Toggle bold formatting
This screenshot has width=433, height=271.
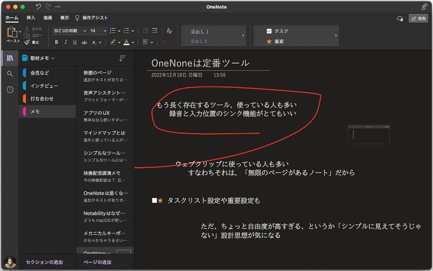[x=56, y=42]
